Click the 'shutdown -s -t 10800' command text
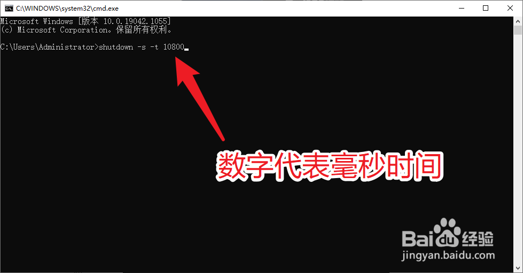Image resolution: width=523 pixels, height=273 pixels. pyautogui.click(x=142, y=47)
